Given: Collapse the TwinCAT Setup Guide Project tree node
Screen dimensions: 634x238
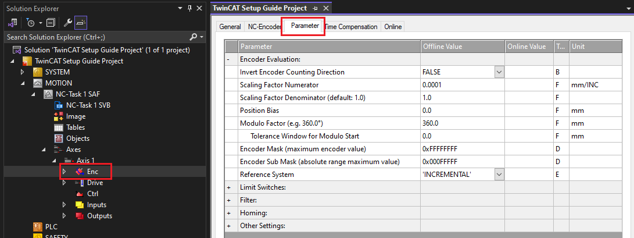Looking at the screenshot, I should [x=12, y=61].
